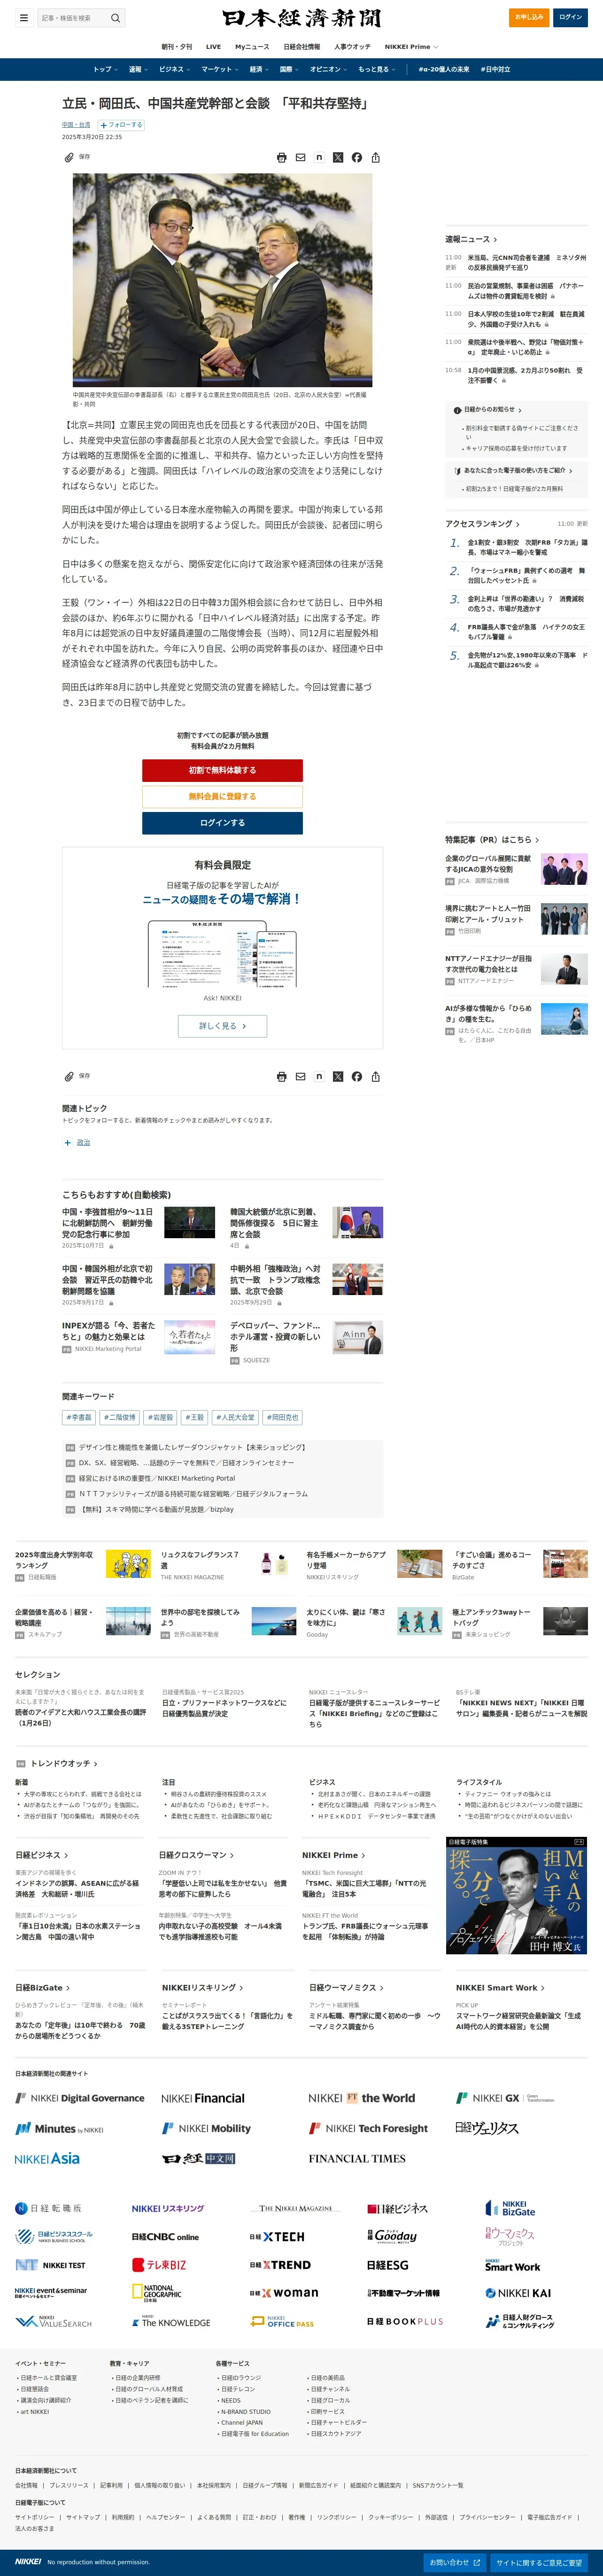
Task: Expand the トップ navigation dropdown
Action: pyautogui.click(x=105, y=69)
